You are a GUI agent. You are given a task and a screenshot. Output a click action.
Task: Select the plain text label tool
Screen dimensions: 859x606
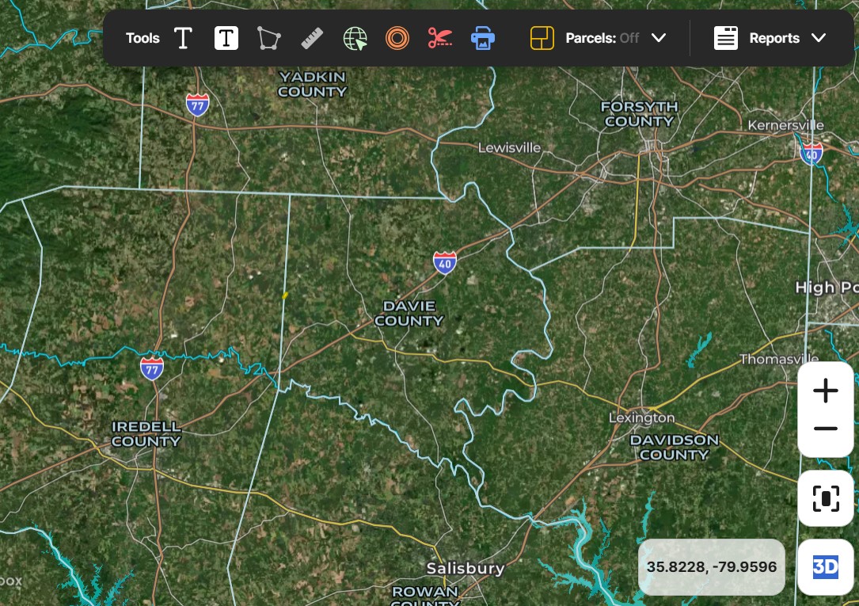pyautogui.click(x=183, y=38)
